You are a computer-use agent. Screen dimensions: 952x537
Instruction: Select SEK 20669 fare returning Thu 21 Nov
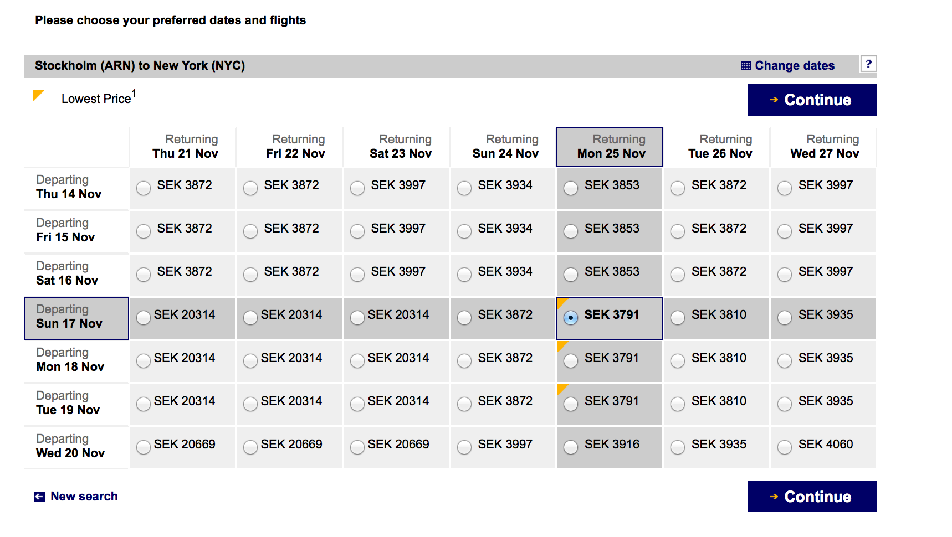(x=144, y=447)
